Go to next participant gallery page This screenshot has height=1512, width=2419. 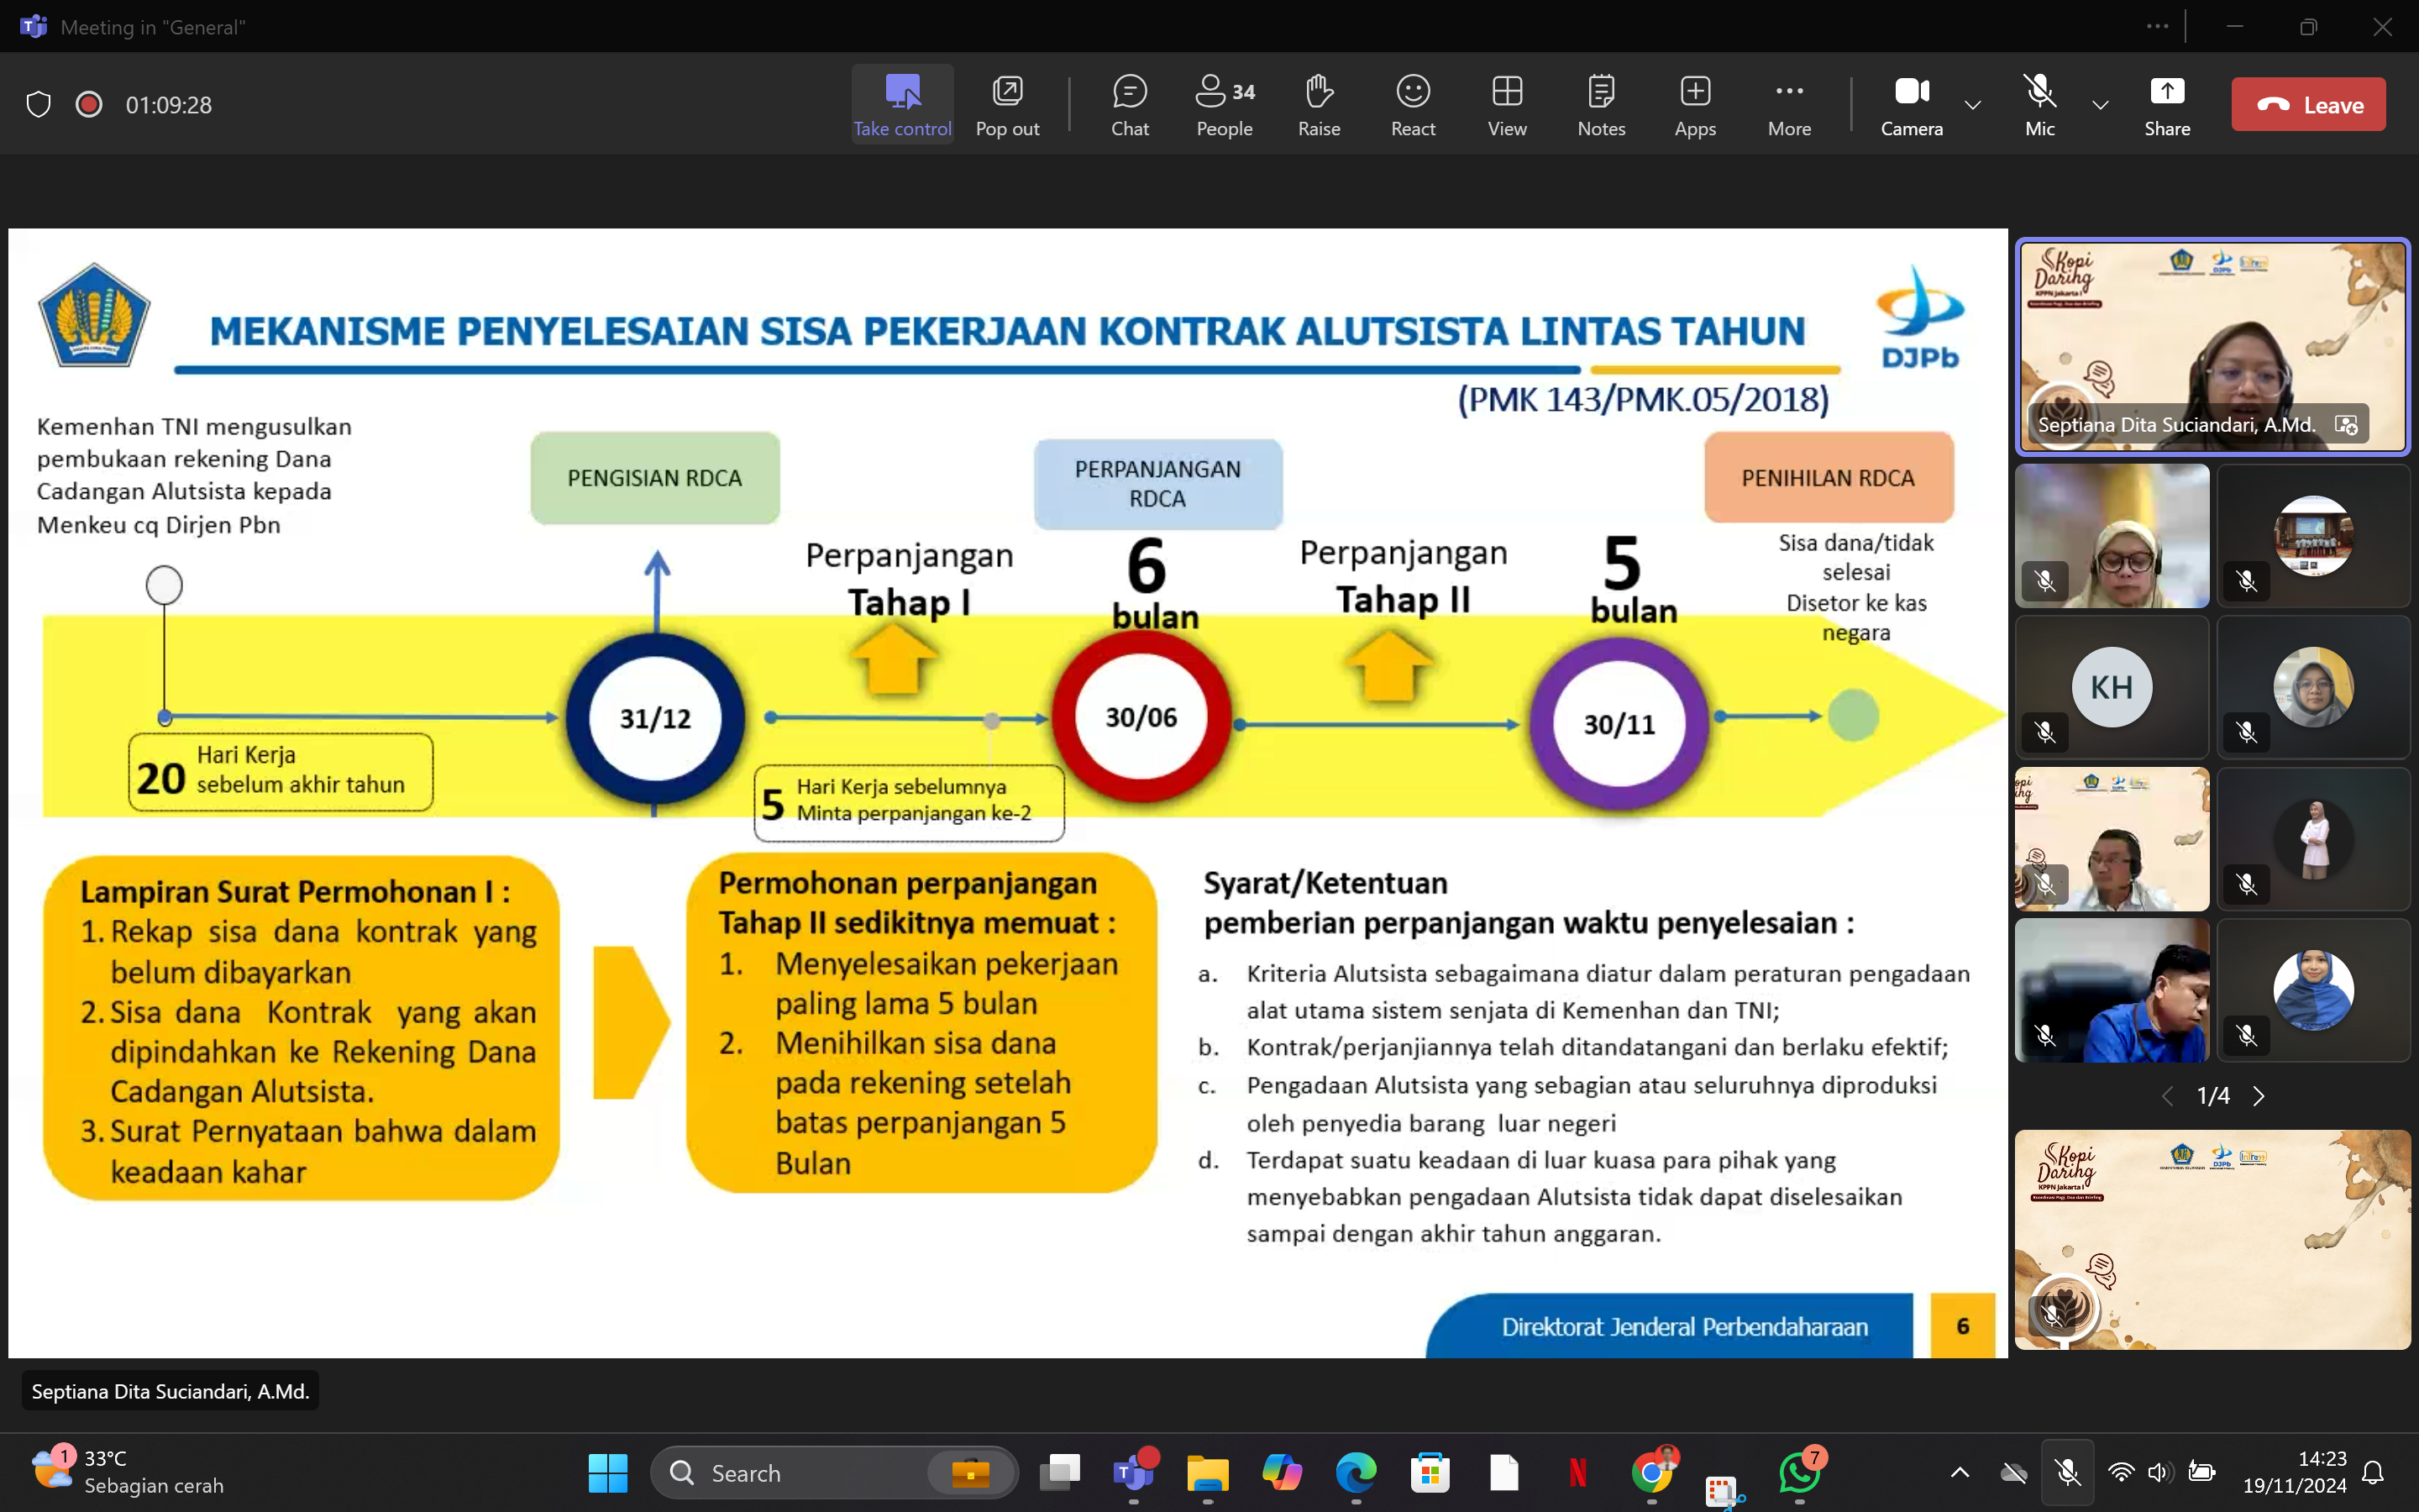(x=2259, y=1096)
